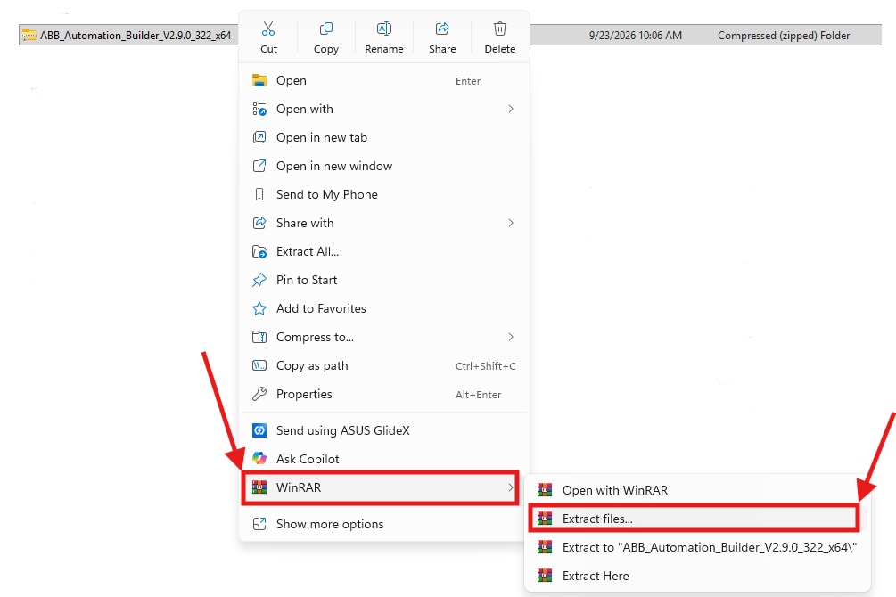Screen dimensions: 896x597
Task: Click the Share with icon
Action: 259,223
